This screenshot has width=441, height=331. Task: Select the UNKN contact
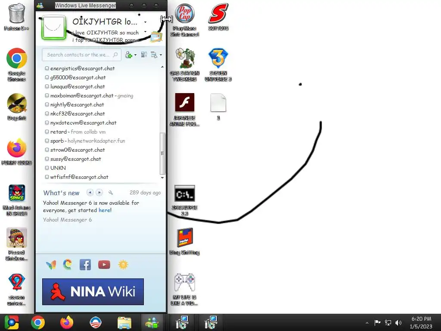56,168
